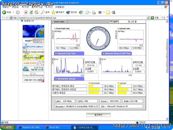
Task: Open the General Ping Test section header
Action: tap(69, 53)
